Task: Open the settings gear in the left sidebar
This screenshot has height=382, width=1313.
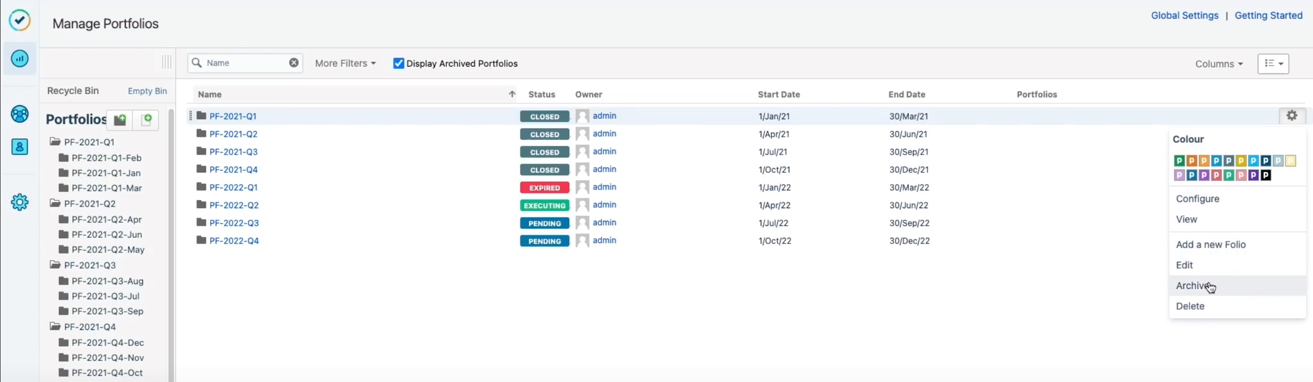Action: click(x=20, y=202)
